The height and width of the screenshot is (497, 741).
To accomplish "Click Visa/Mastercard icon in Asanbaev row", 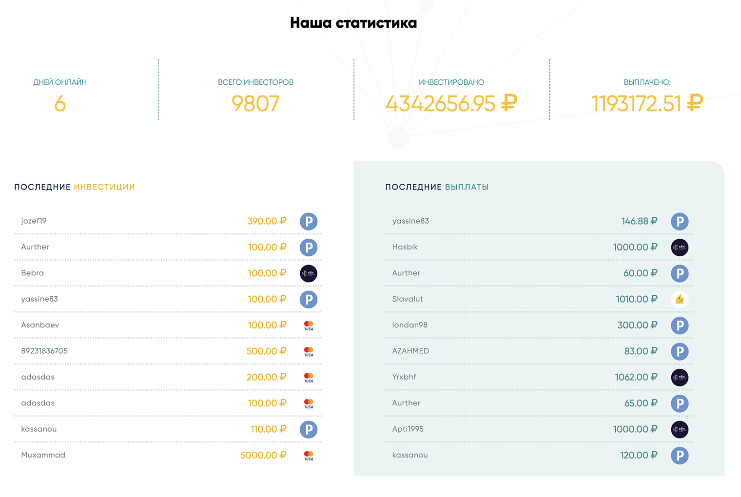I will [x=309, y=325].
